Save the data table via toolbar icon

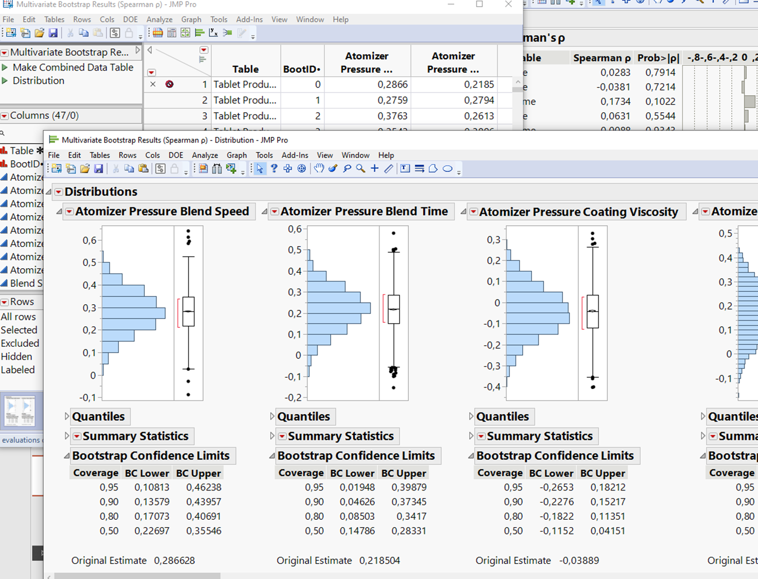(99, 168)
